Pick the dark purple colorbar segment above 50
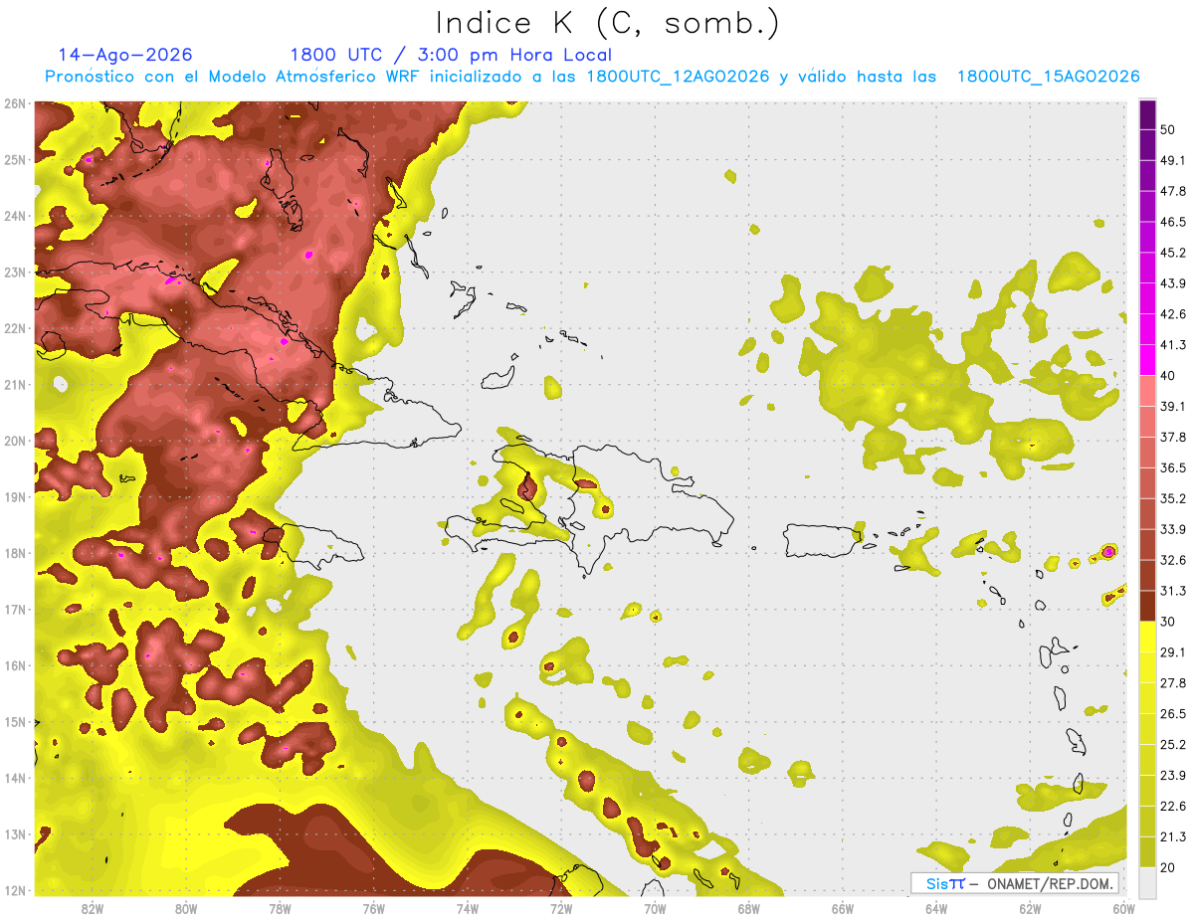The height and width of the screenshot is (922, 1194). pyautogui.click(x=1147, y=114)
